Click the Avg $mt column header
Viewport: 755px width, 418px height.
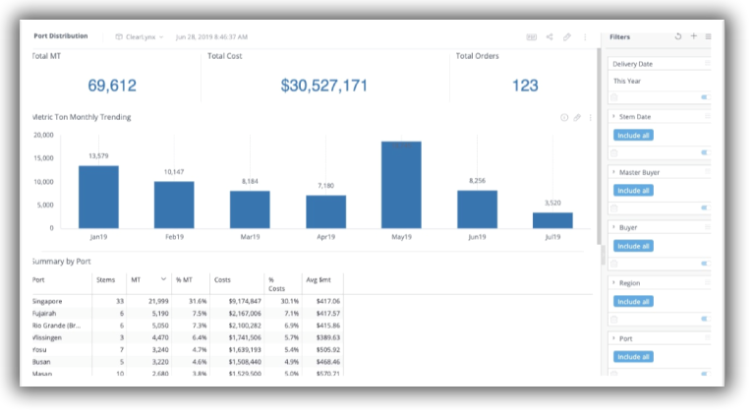click(x=319, y=279)
